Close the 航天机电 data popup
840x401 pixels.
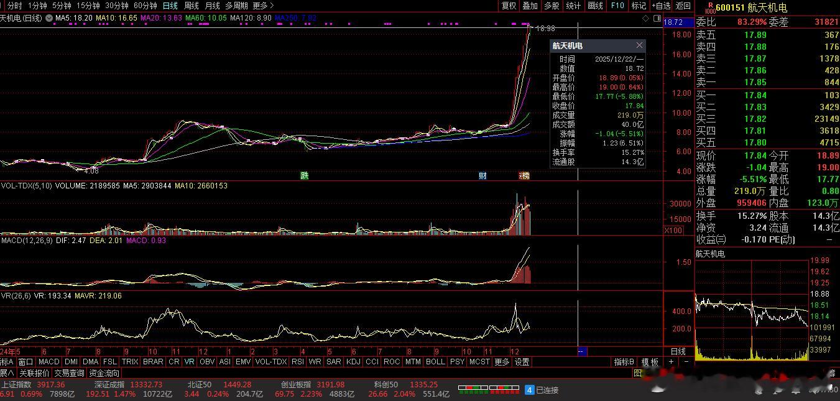tap(639, 45)
